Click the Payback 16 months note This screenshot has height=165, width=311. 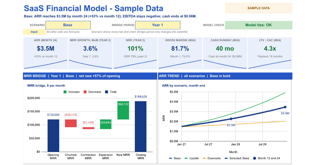click(x=270, y=56)
